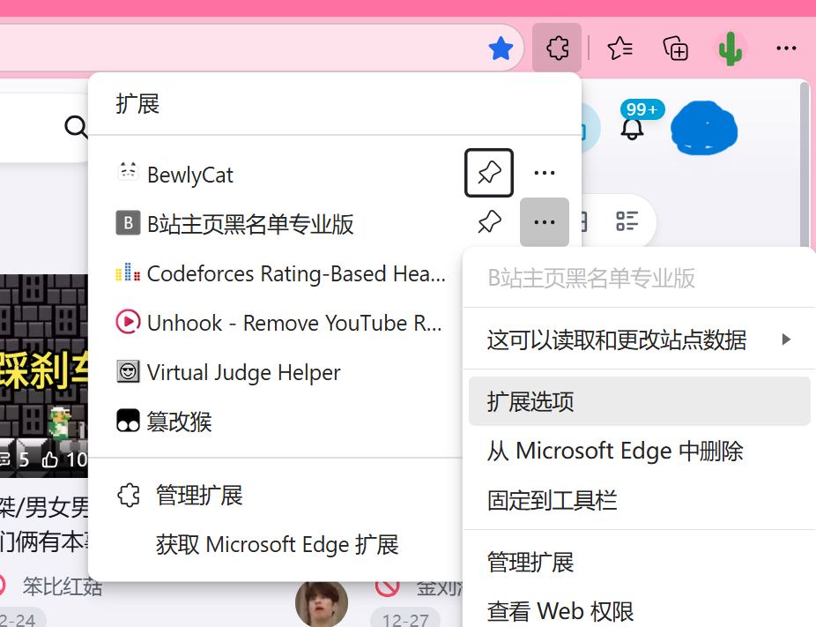
Task: Toggle pin for B站主页黑名单专业版 extension
Action: tap(489, 222)
